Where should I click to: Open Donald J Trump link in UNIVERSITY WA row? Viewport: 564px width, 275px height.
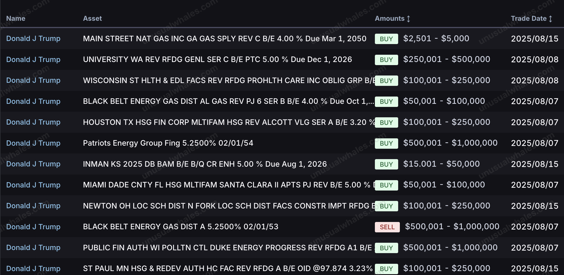pyautogui.click(x=33, y=59)
